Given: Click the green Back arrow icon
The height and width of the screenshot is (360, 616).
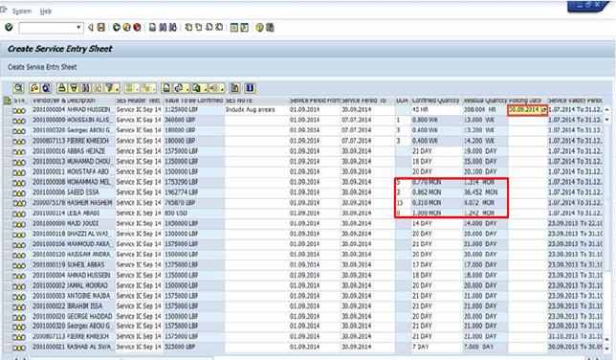Looking at the screenshot, I should pos(117,27).
